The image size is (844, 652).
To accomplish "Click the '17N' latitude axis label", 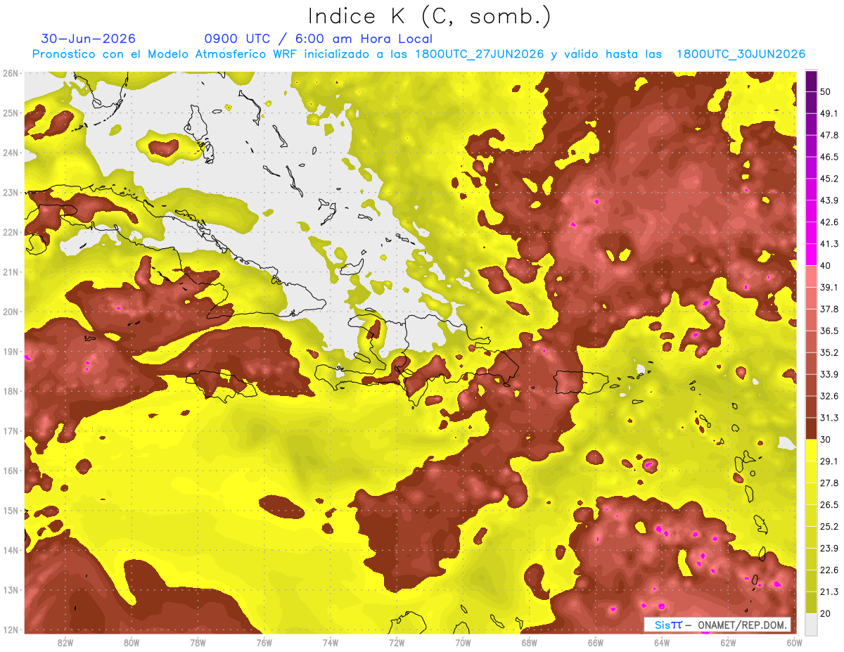I will (x=11, y=431).
